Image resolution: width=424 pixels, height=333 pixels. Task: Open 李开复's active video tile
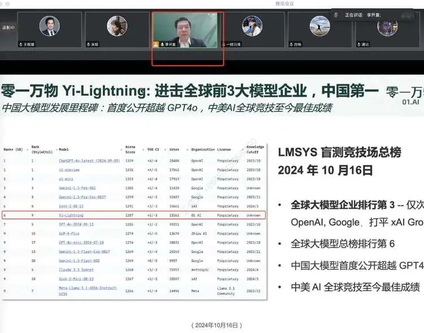click(x=185, y=30)
